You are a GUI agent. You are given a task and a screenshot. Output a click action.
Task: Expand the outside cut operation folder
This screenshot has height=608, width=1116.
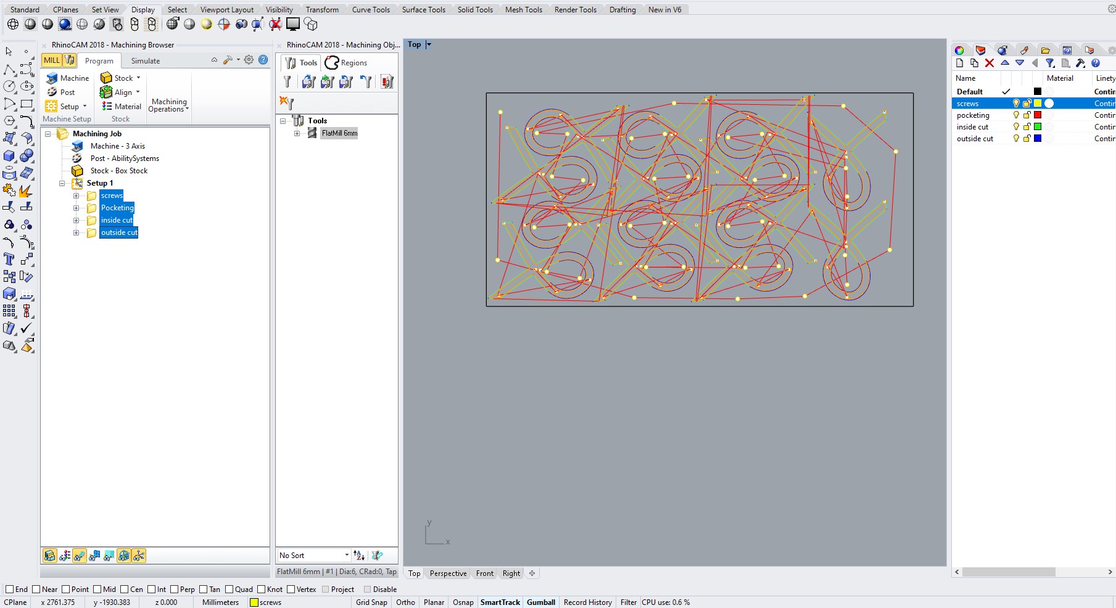click(x=76, y=232)
